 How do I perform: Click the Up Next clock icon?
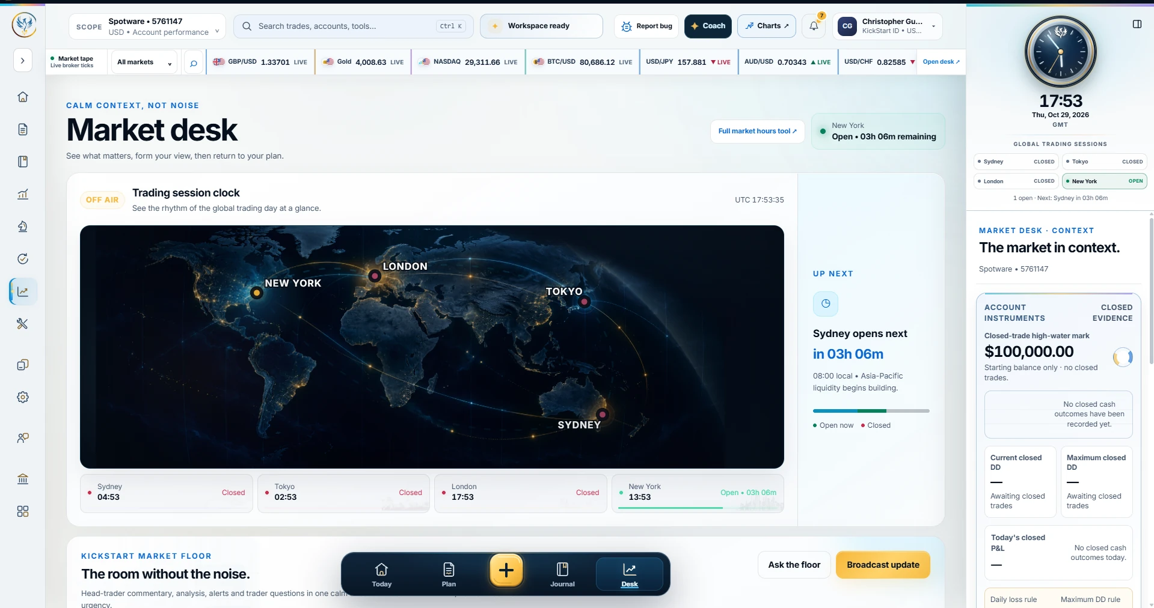pyautogui.click(x=826, y=303)
